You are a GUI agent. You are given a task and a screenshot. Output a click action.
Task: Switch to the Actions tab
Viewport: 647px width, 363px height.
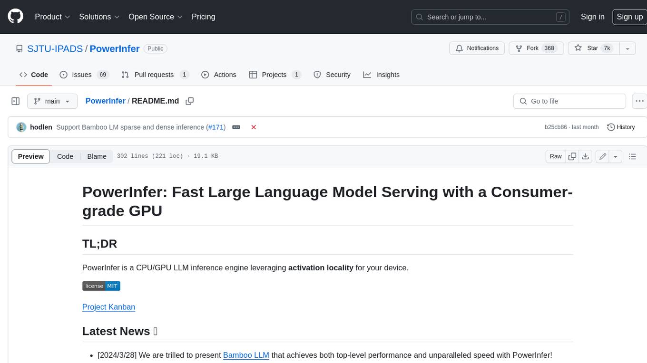point(219,75)
